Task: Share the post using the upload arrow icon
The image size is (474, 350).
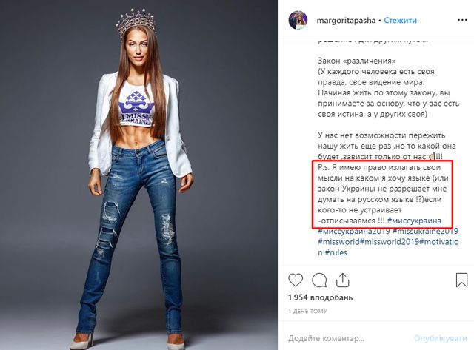Action: coord(343,280)
